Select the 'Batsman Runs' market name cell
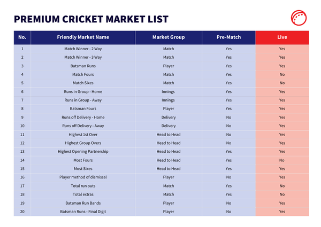Screen dimensions: 321x227 click(83, 66)
